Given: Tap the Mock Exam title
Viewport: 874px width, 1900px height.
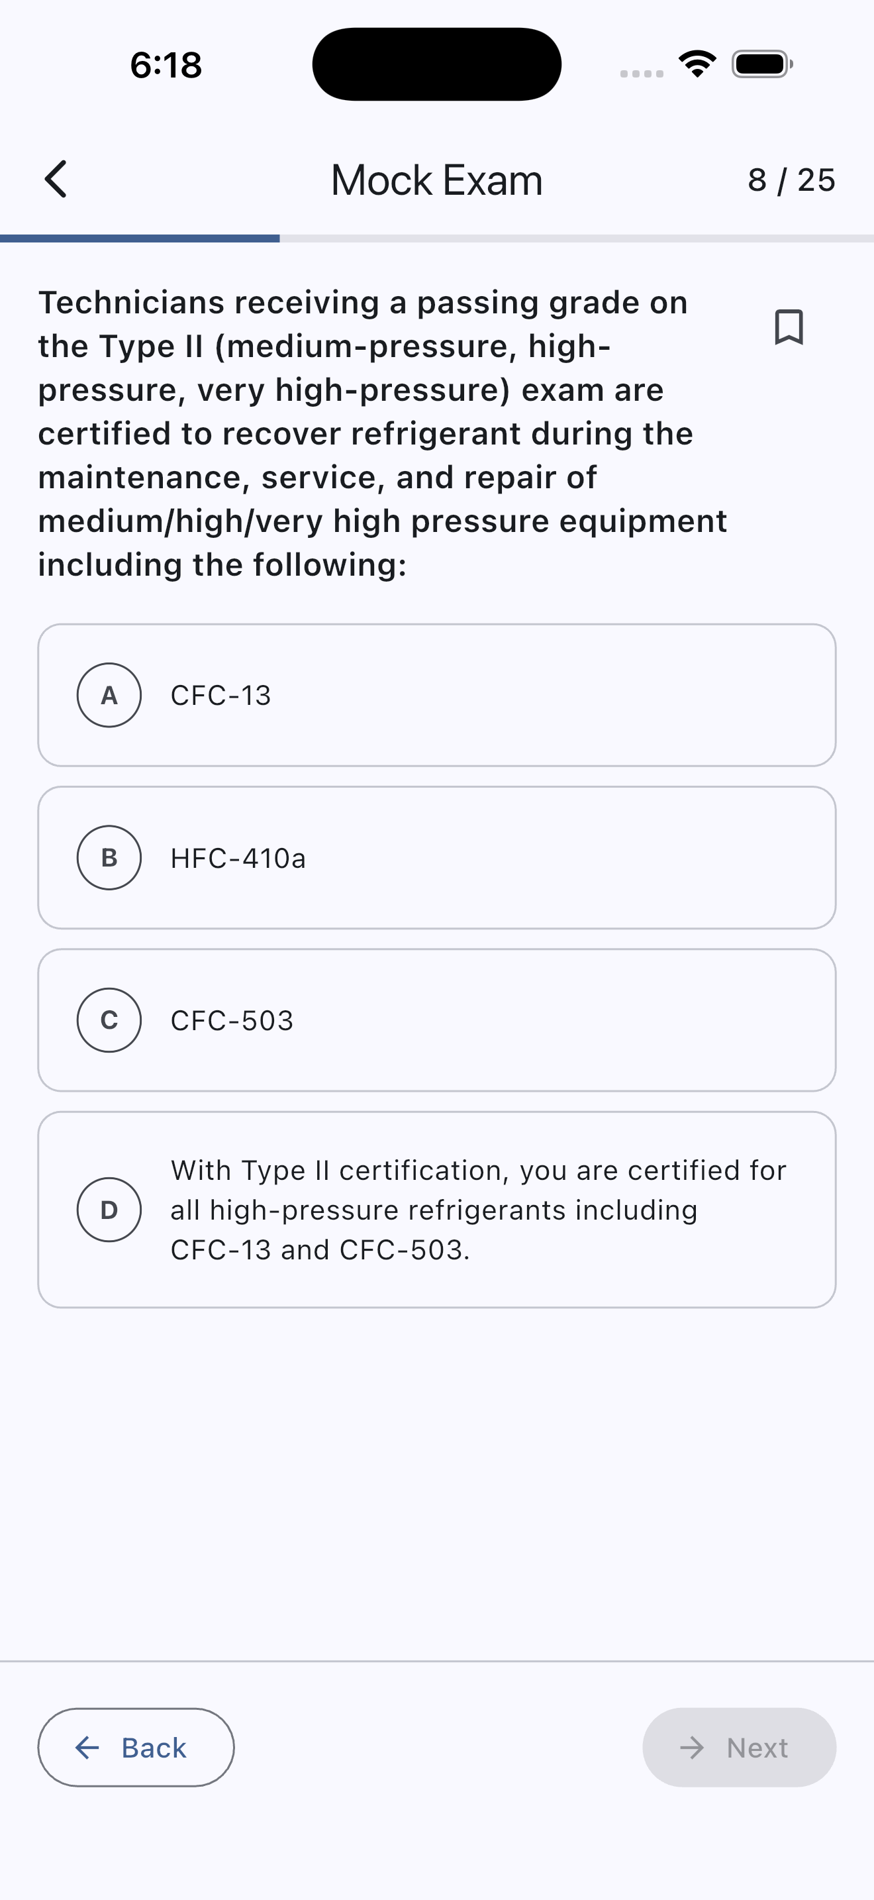Looking at the screenshot, I should (x=436, y=180).
